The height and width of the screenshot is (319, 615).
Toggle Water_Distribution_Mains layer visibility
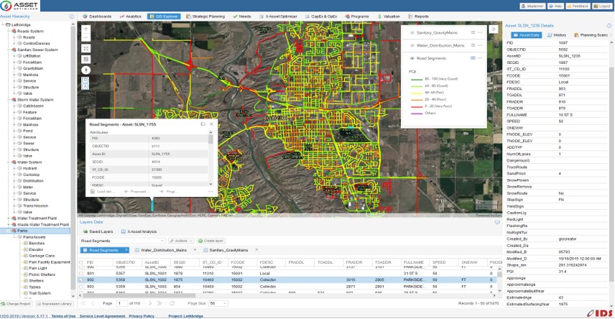412,45
